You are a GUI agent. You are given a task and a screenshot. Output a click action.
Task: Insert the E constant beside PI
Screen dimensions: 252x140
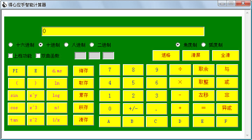click(36, 71)
